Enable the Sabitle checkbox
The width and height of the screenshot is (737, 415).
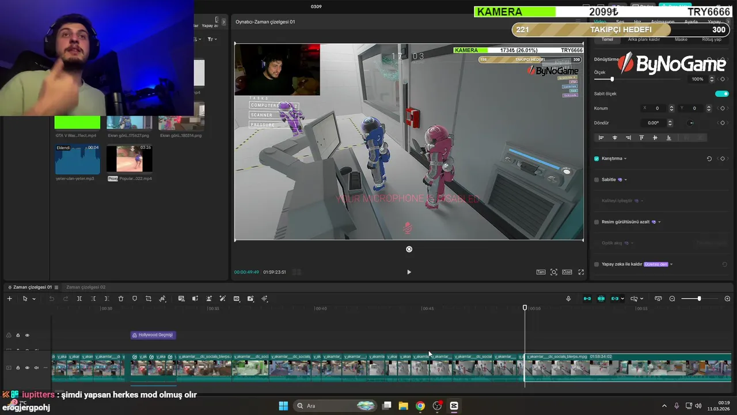(x=597, y=180)
